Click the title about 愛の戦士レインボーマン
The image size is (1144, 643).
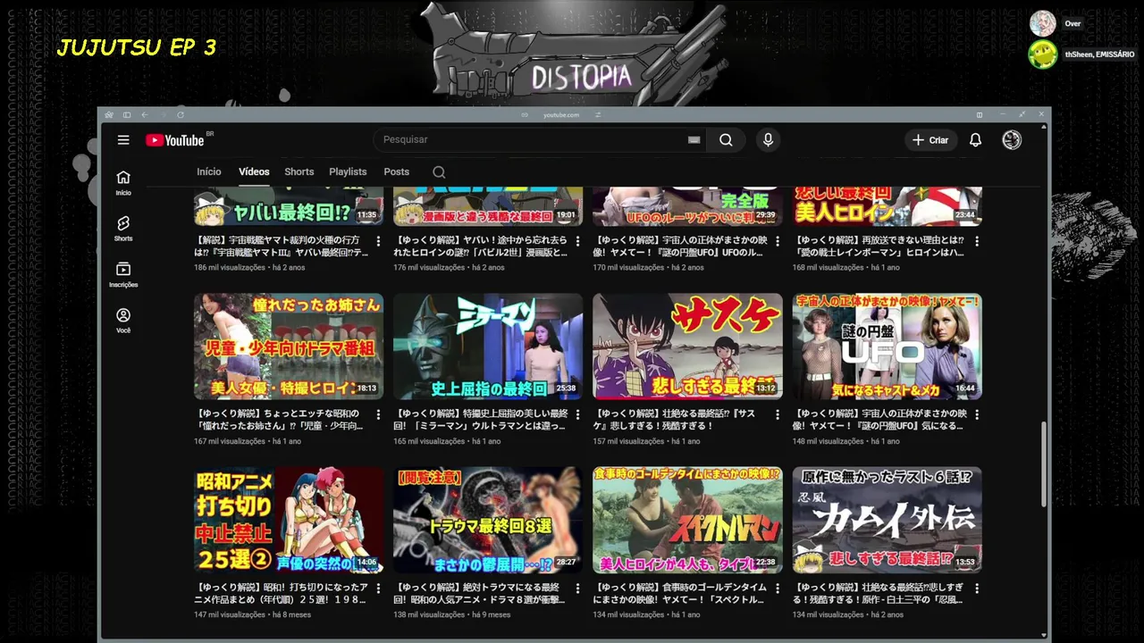coord(879,246)
